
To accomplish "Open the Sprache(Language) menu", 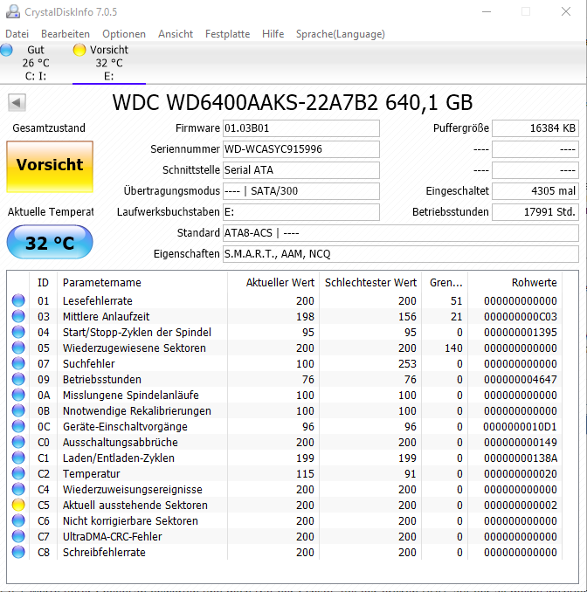I will coord(341,34).
